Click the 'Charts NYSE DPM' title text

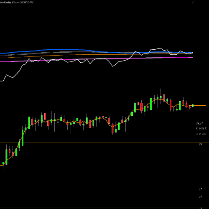pos(23,3)
